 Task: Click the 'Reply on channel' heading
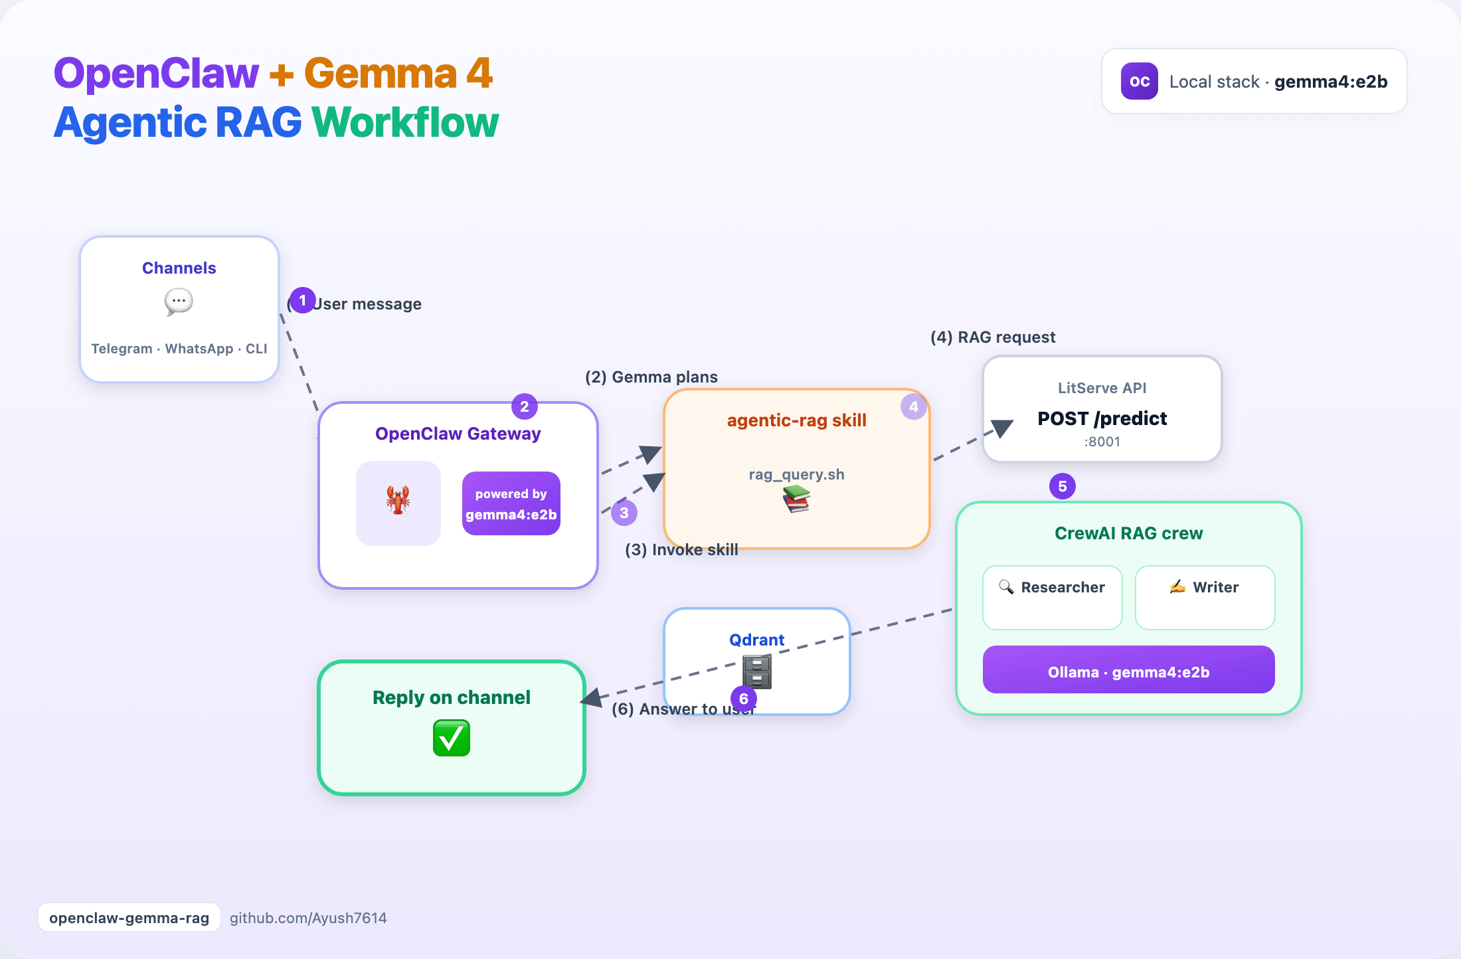[452, 697]
